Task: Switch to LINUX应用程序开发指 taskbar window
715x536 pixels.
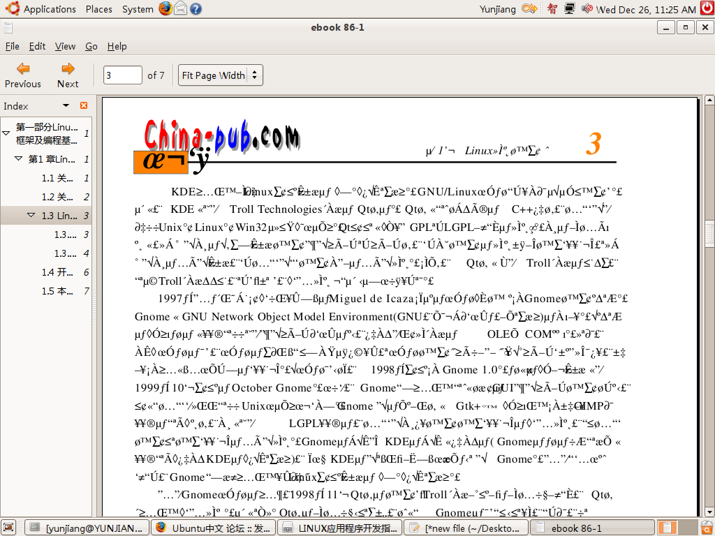Action: [x=340, y=528]
